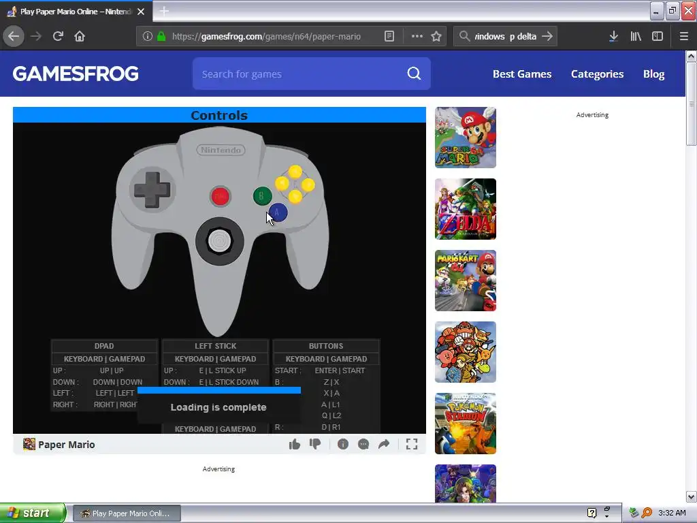Open game info circle icon
The height and width of the screenshot is (523, 697).
[343, 444]
